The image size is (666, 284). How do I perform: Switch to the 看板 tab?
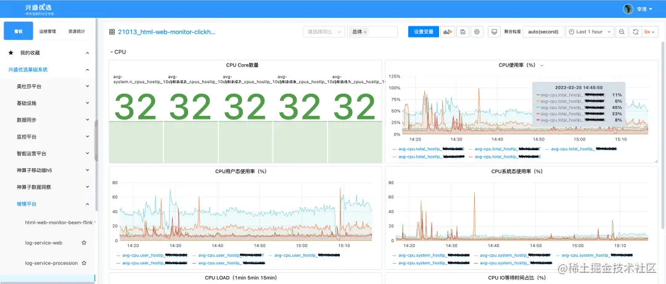[18, 31]
